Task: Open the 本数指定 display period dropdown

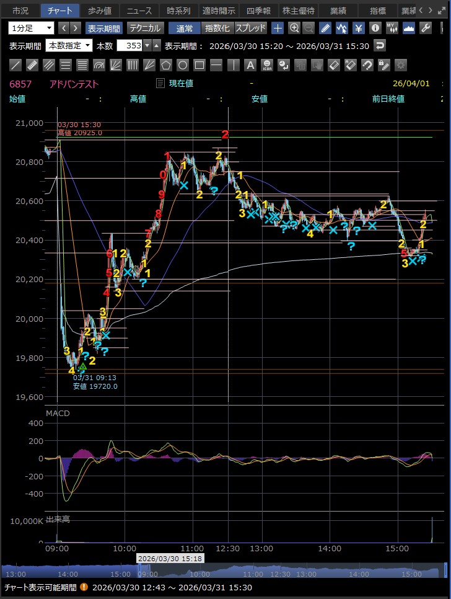Action: coord(69,45)
